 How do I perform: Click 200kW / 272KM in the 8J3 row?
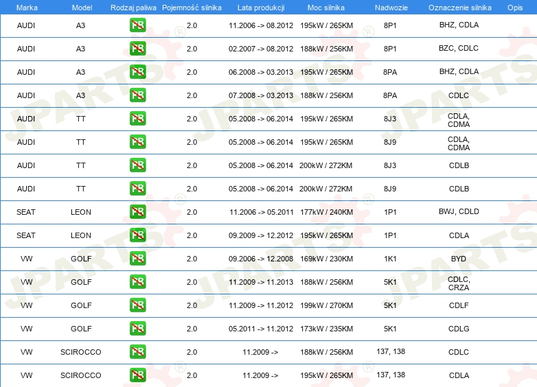pyautogui.click(x=325, y=165)
